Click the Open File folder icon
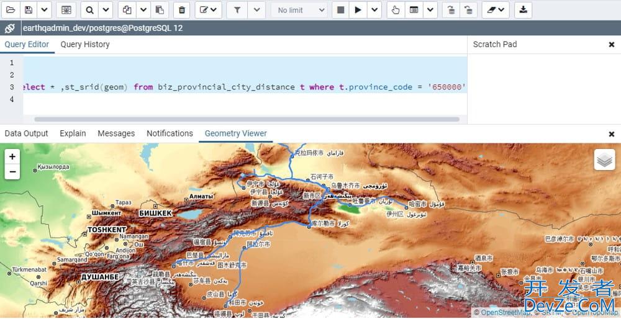The height and width of the screenshot is (319, 621). (11, 10)
